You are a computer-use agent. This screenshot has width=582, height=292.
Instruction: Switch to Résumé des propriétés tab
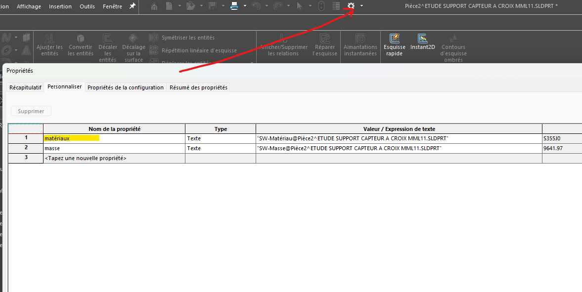(x=198, y=87)
